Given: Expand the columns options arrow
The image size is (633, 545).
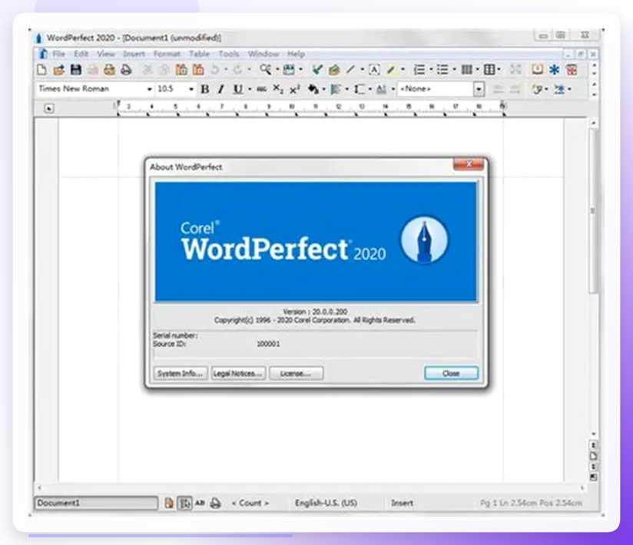Looking at the screenshot, I should click(477, 70).
